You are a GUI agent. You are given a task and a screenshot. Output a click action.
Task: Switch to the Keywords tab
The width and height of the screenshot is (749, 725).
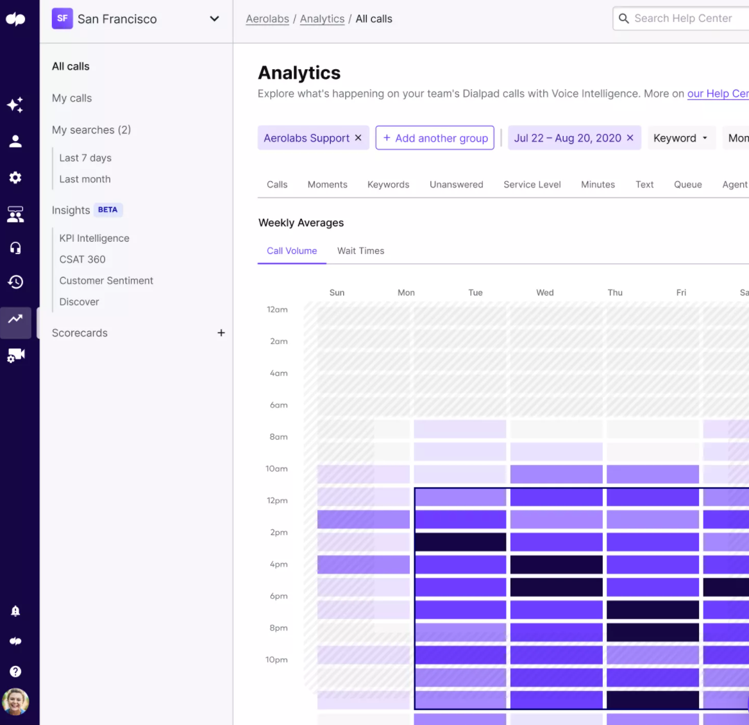point(389,185)
